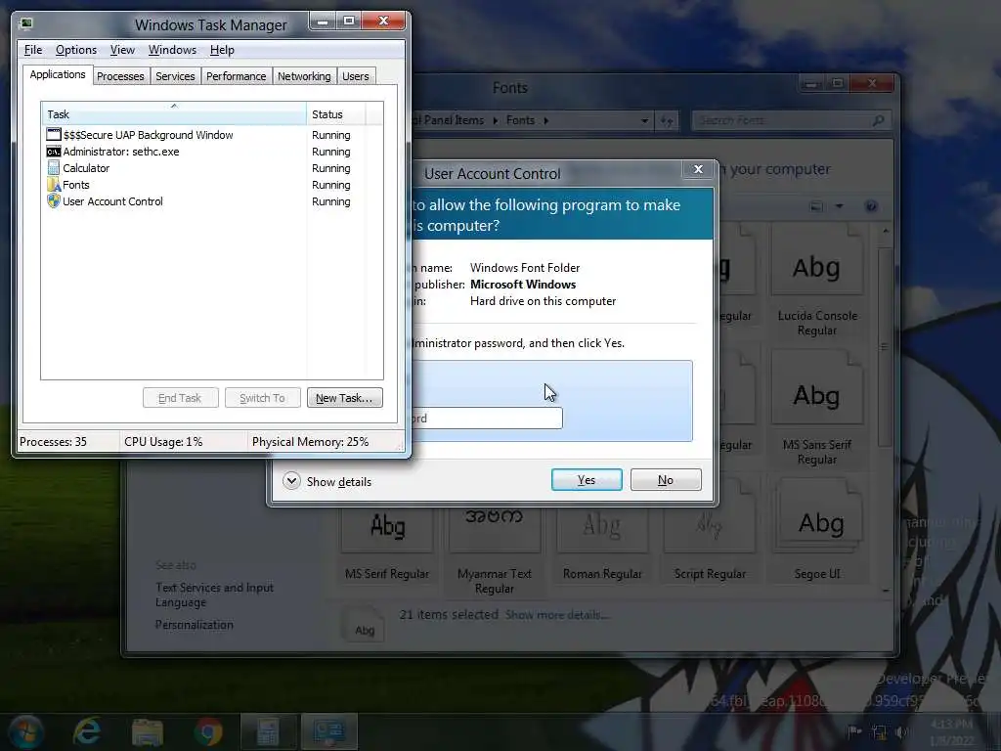1001x751 pixels.
Task: Open the view options dropdown arrow in Fonts
Action: pos(839,206)
